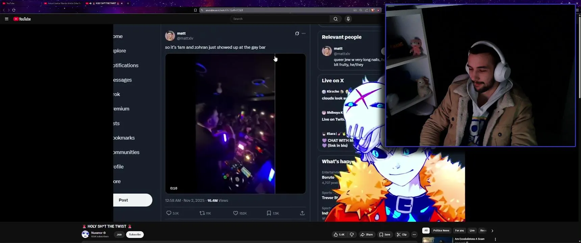Focus the YouTube Search input field
The image size is (581, 243).
pos(280,19)
